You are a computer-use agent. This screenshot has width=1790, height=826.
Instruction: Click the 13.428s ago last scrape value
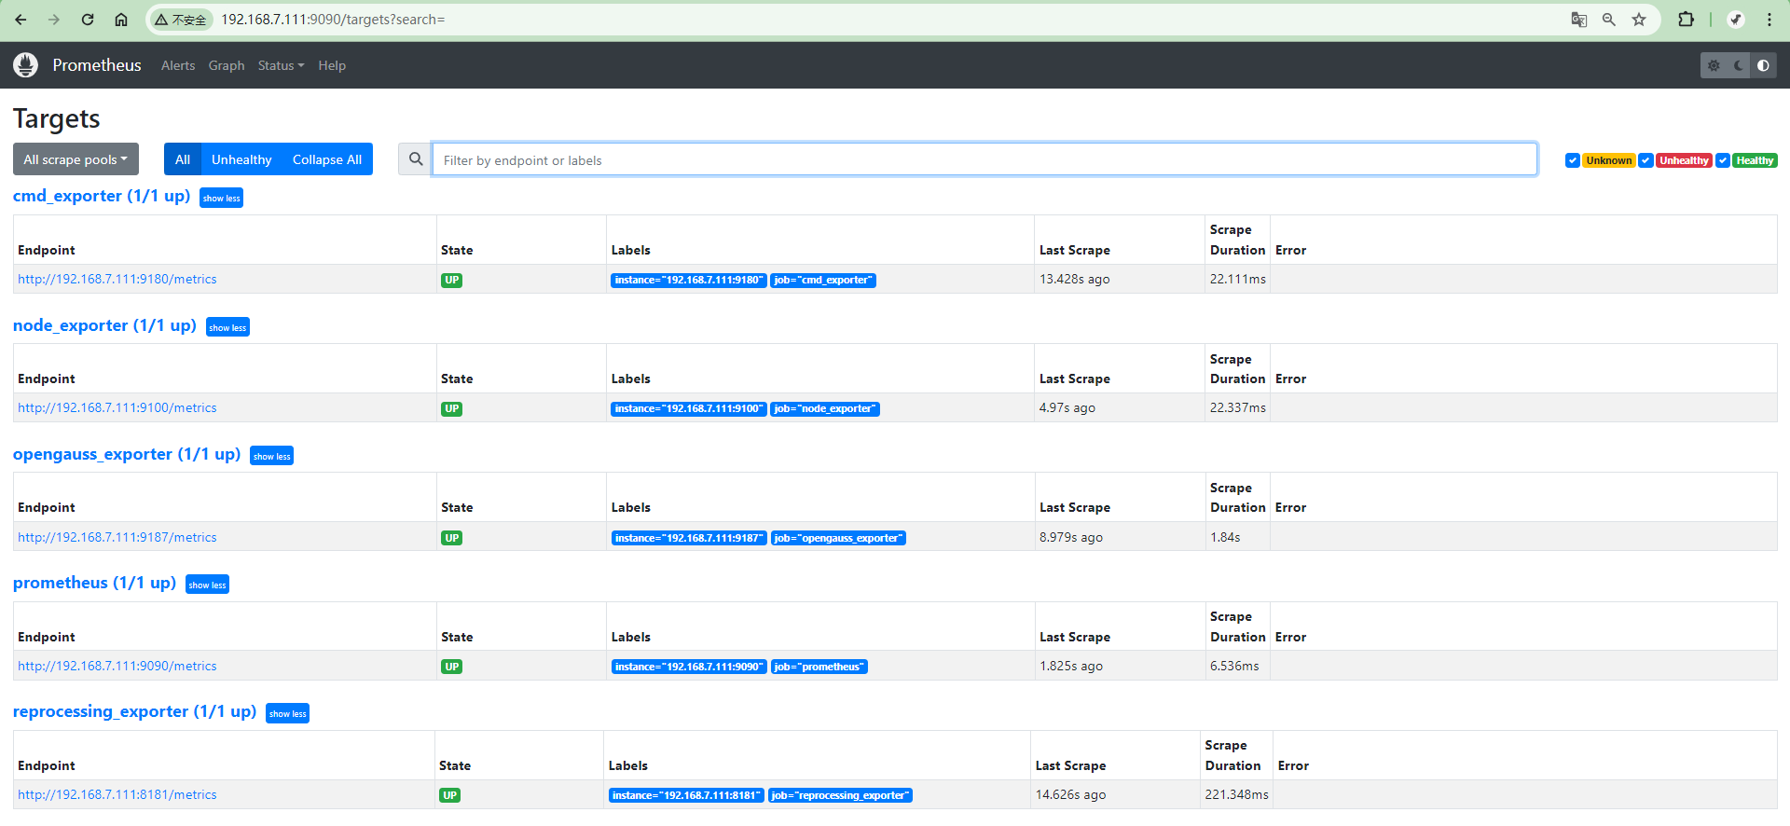coord(1075,279)
